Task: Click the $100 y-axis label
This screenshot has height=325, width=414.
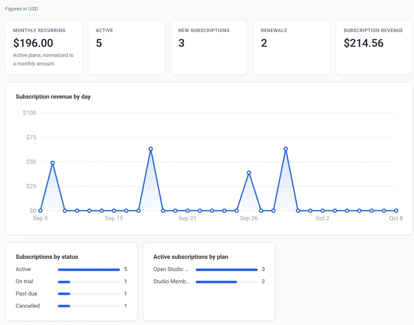Action: (29, 113)
